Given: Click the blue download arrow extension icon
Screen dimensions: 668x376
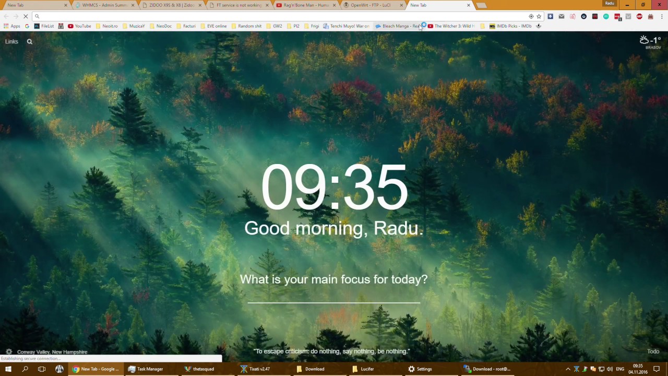Looking at the screenshot, I should (550, 16).
